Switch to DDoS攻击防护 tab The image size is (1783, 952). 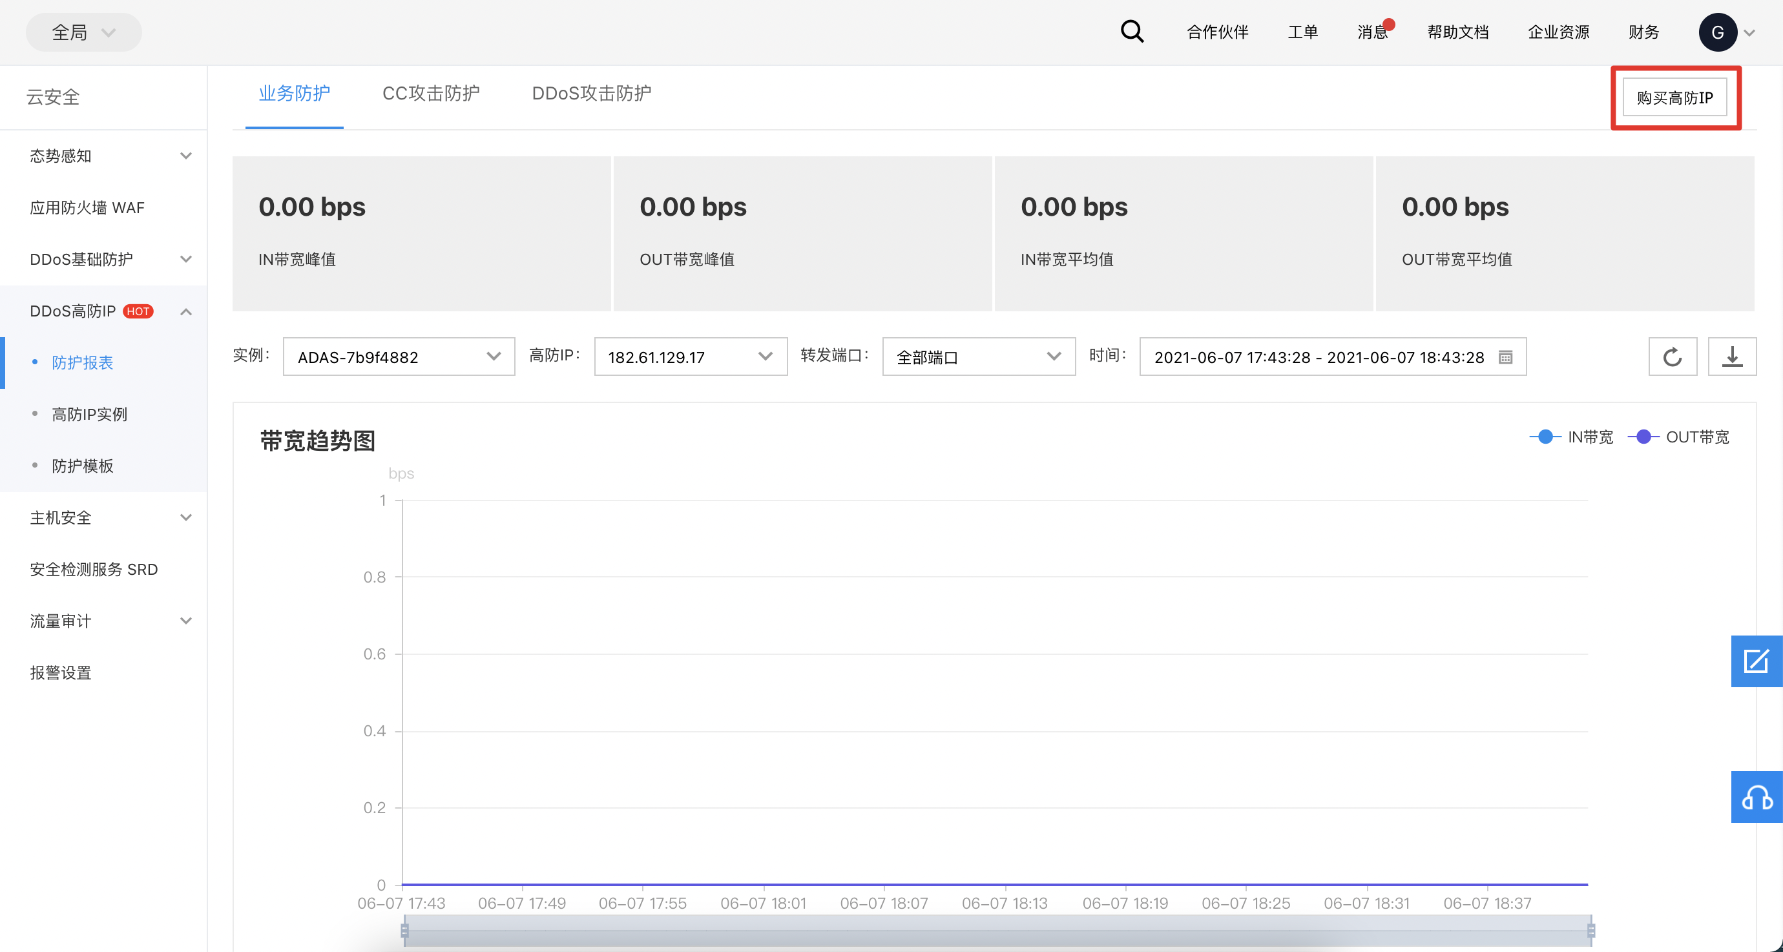click(x=591, y=94)
